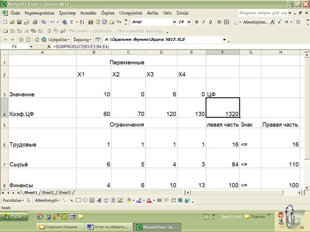Switch to the lab report Word taskbar button
The width and height of the screenshot is (310, 232).
click(x=108, y=227)
